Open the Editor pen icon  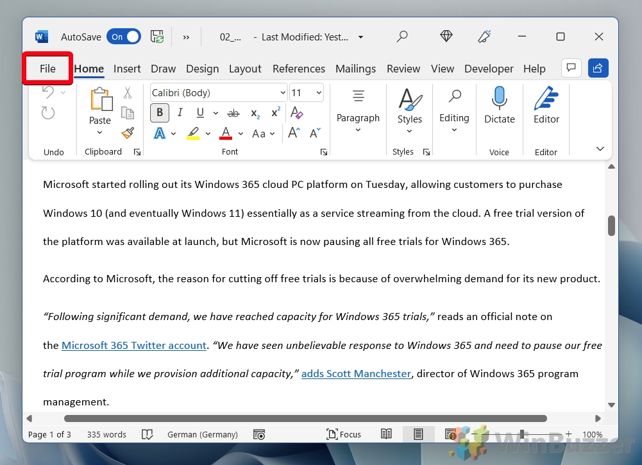pos(546,98)
